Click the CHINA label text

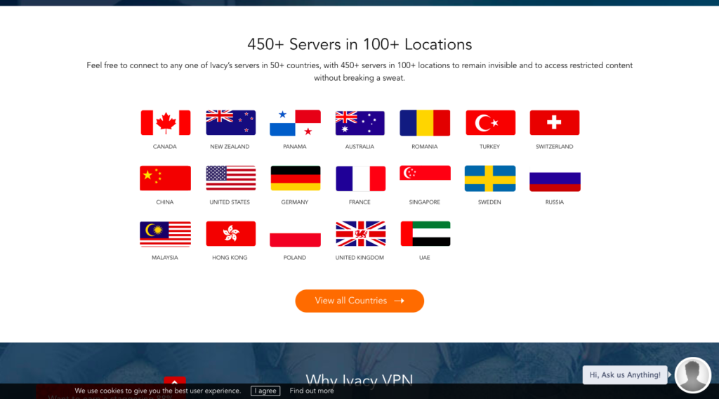(x=164, y=202)
